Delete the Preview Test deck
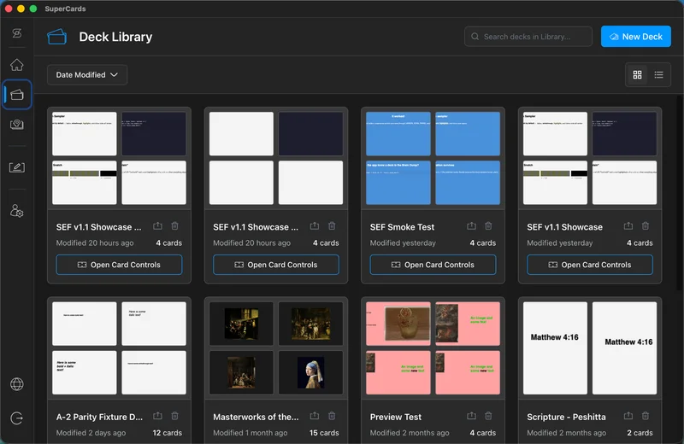Screen dimensions: 684x444 [x=488, y=416]
